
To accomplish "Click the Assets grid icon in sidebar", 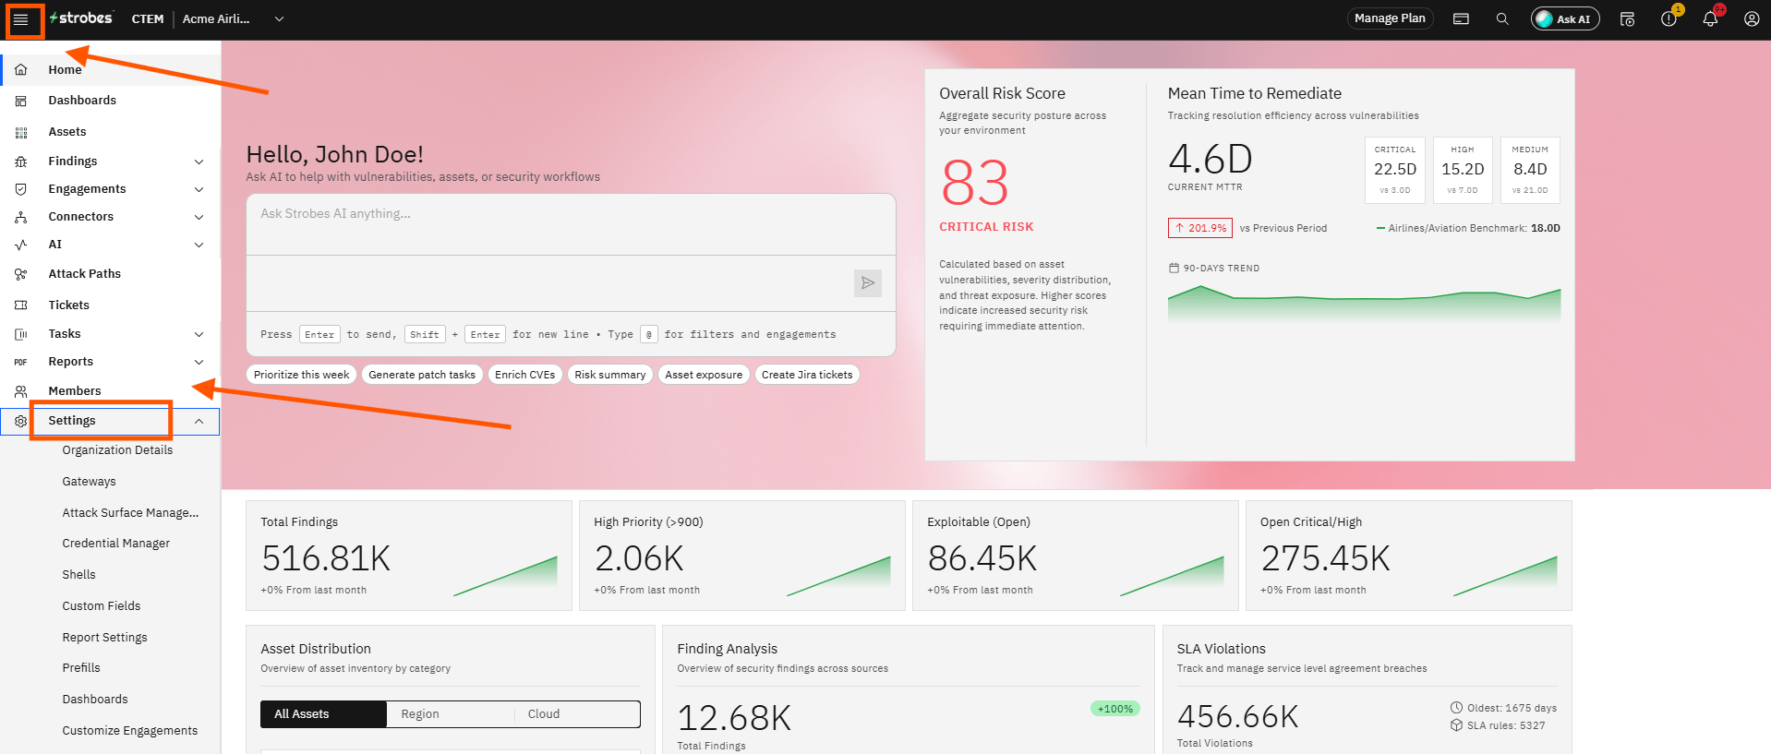I will click(21, 132).
